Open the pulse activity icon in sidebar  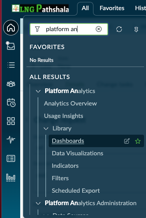coord(11,140)
